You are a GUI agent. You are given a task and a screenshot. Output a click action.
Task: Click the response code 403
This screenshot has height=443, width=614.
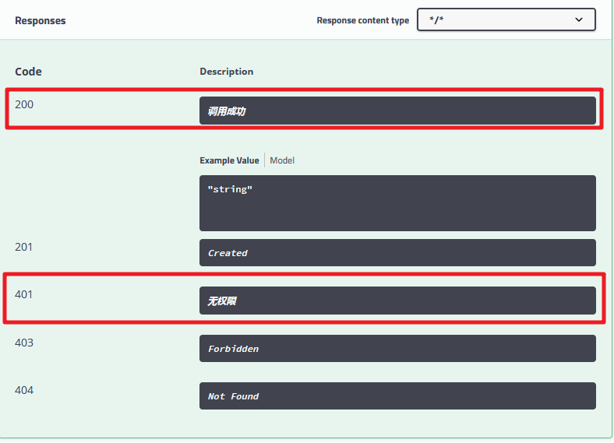24,343
